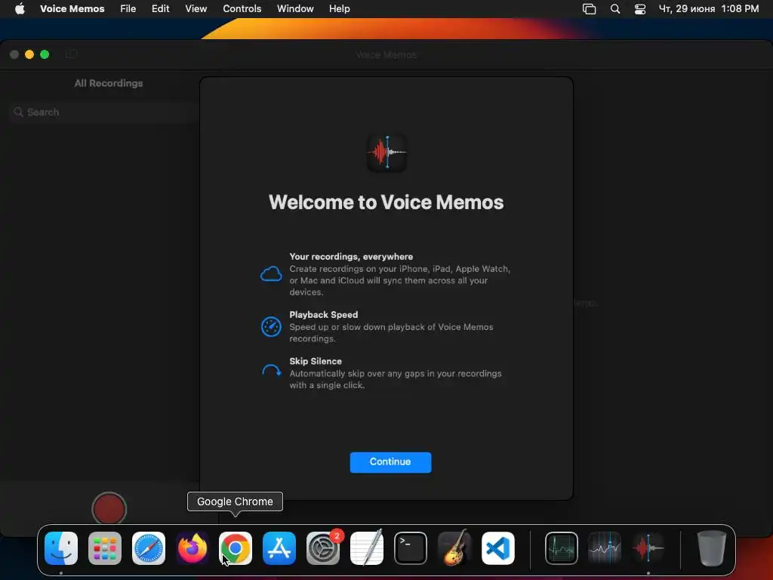Click the 'Playback Speed' title text
This screenshot has width=773, height=580.
tap(323, 315)
